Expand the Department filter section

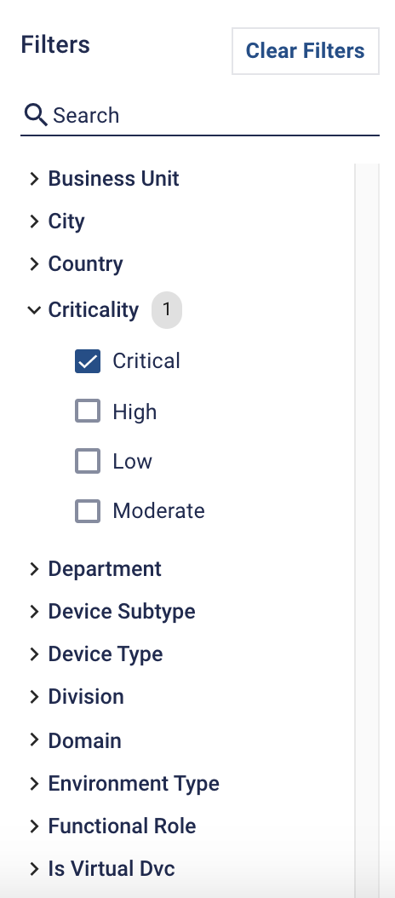[x=34, y=568]
